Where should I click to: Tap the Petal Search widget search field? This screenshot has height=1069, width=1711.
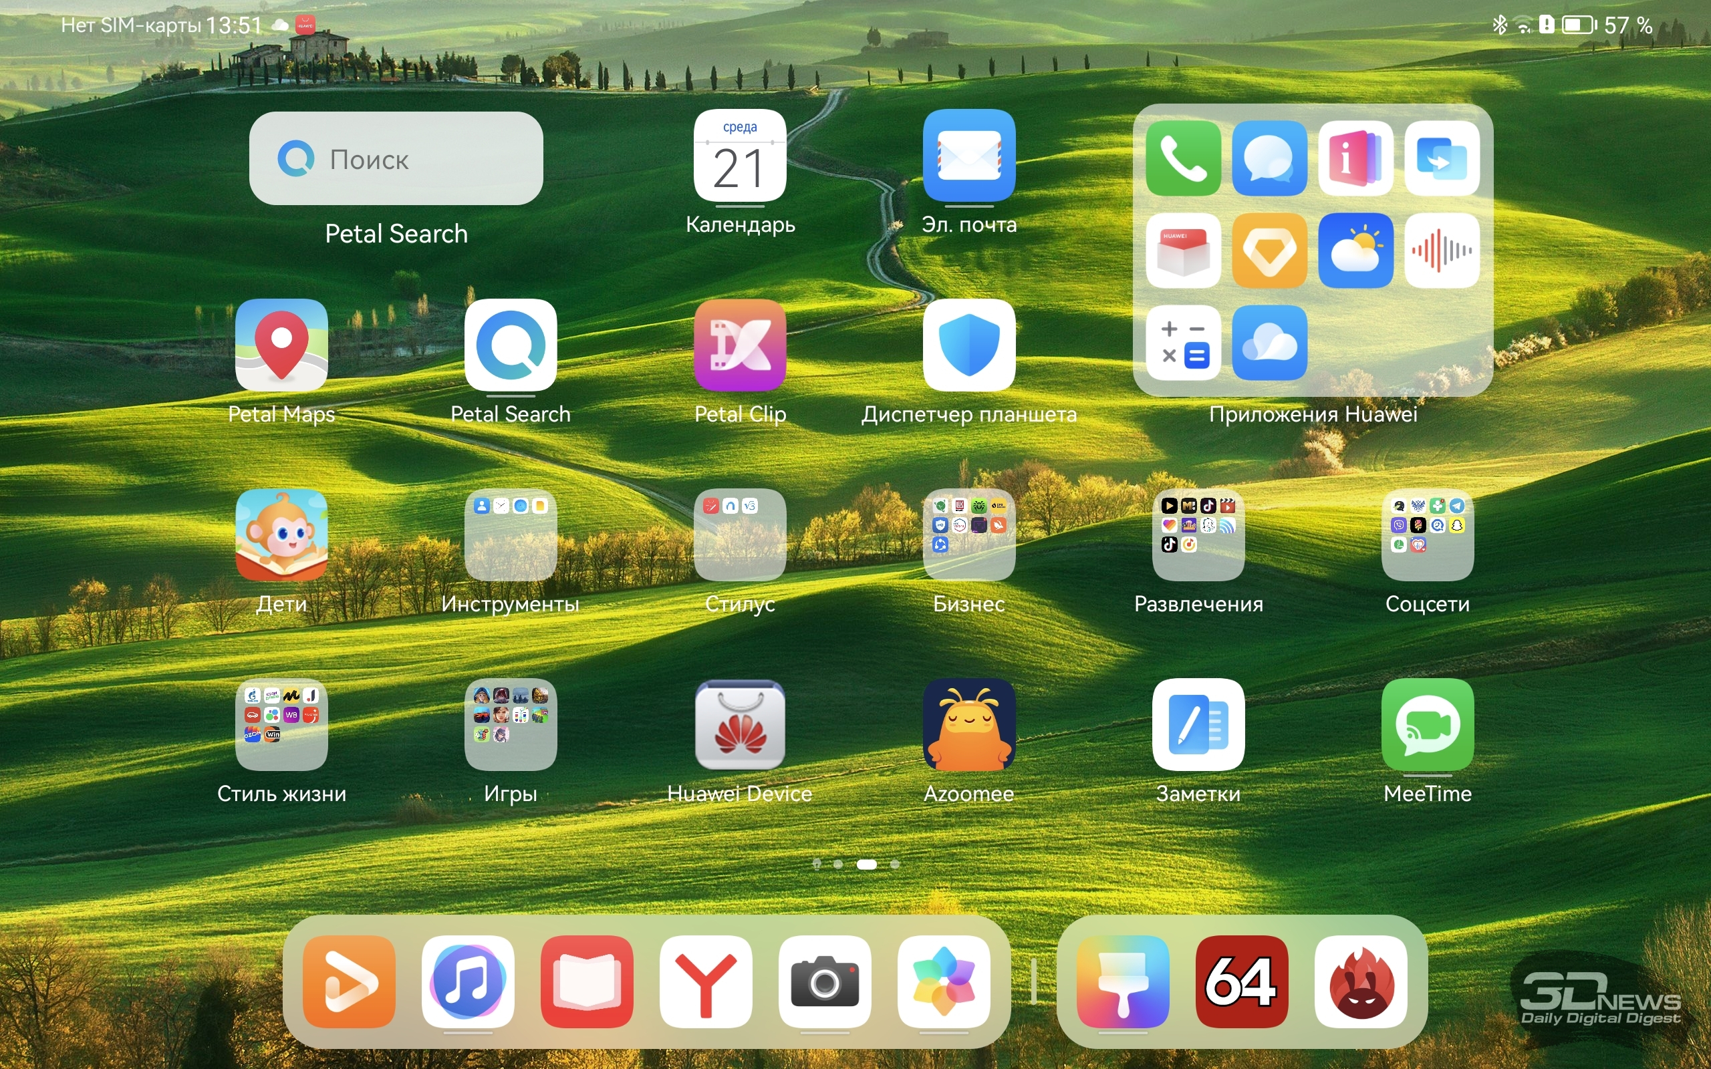pyautogui.click(x=396, y=158)
